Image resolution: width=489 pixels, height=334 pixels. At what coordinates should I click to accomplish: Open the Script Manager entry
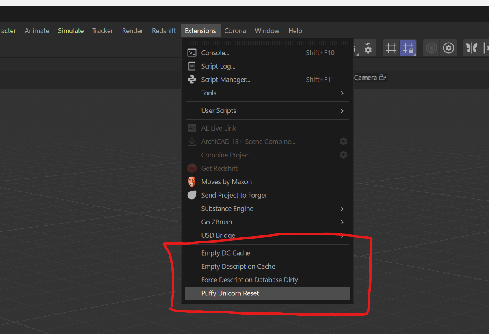point(267,80)
